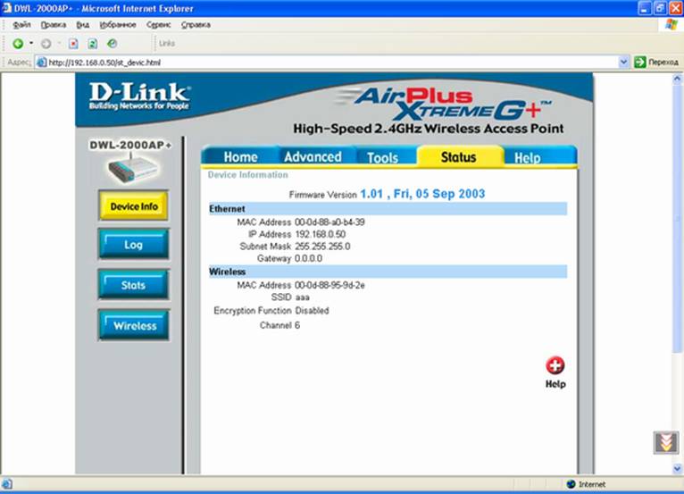Click the page icon in address bar

point(41,63)
